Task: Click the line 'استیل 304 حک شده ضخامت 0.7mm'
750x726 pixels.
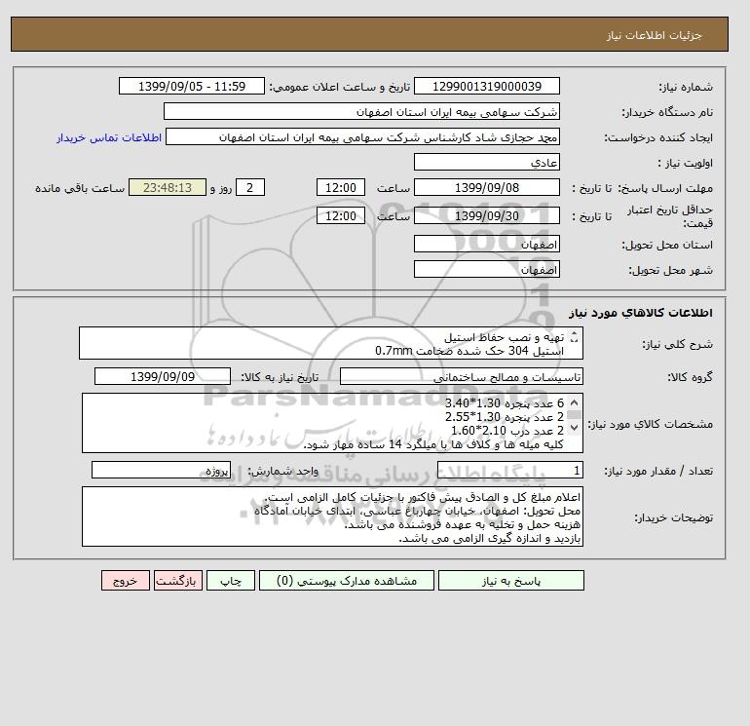Action: (469, 351)
